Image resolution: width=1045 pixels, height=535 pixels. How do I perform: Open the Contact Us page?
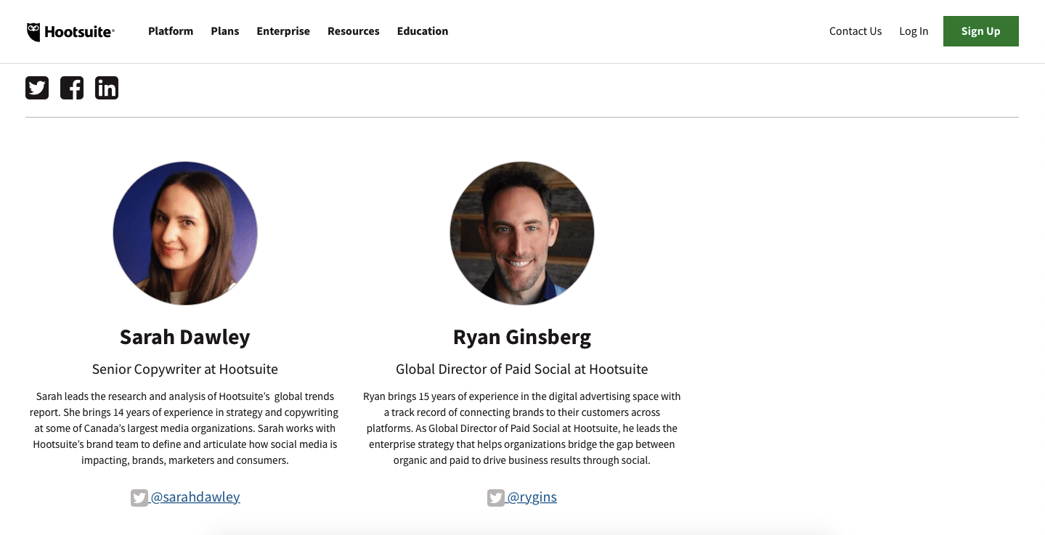(855, 31)
